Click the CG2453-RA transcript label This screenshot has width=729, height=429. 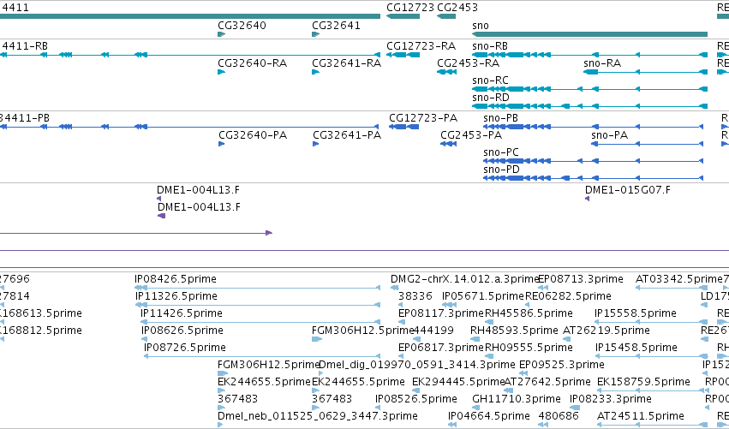coord(469,63)
